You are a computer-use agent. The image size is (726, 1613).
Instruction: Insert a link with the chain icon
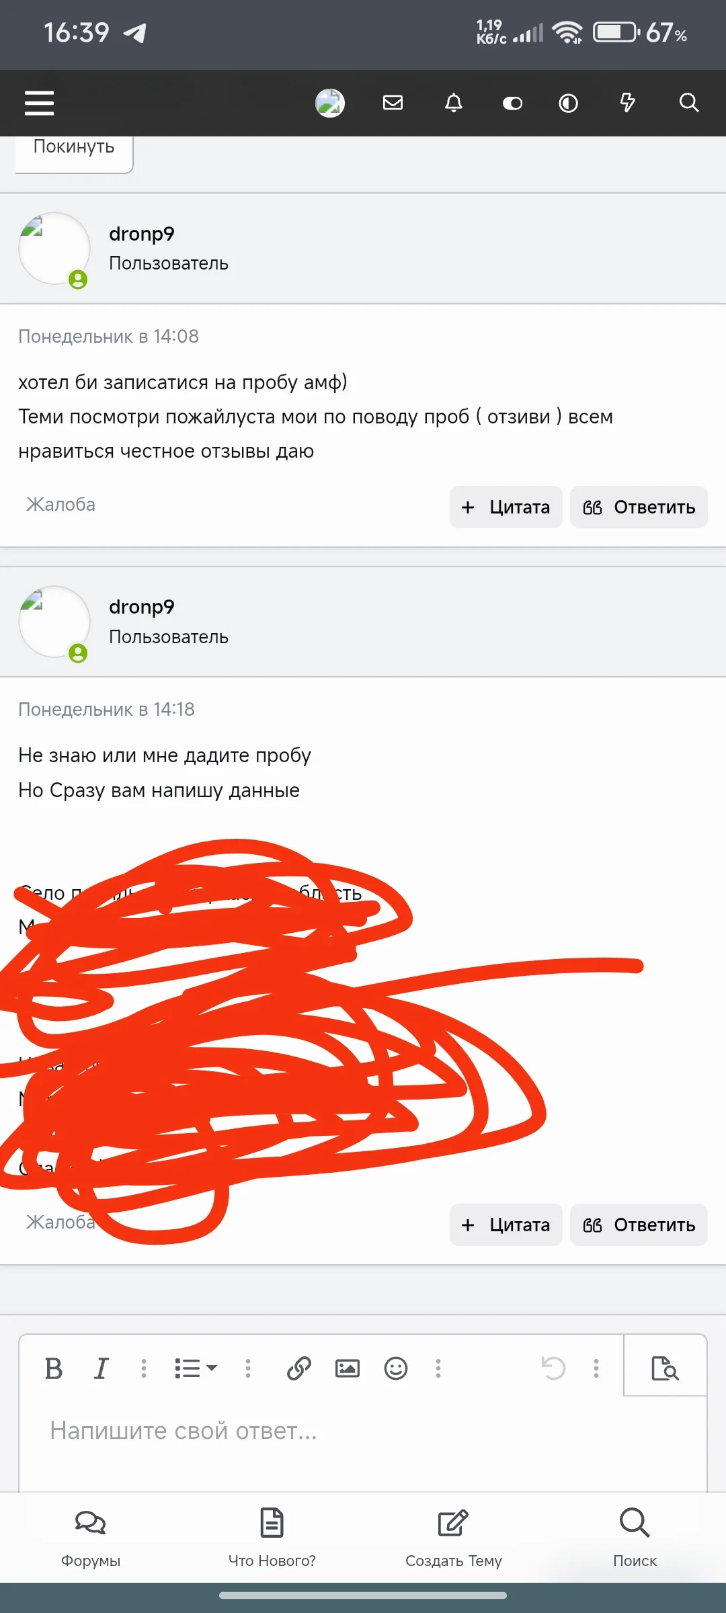point(298,1368)
